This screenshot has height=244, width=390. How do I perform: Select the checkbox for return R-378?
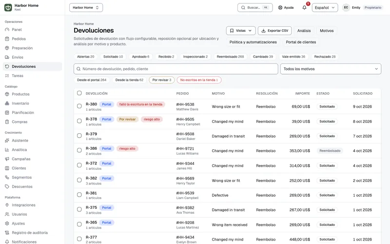point(79,121)
